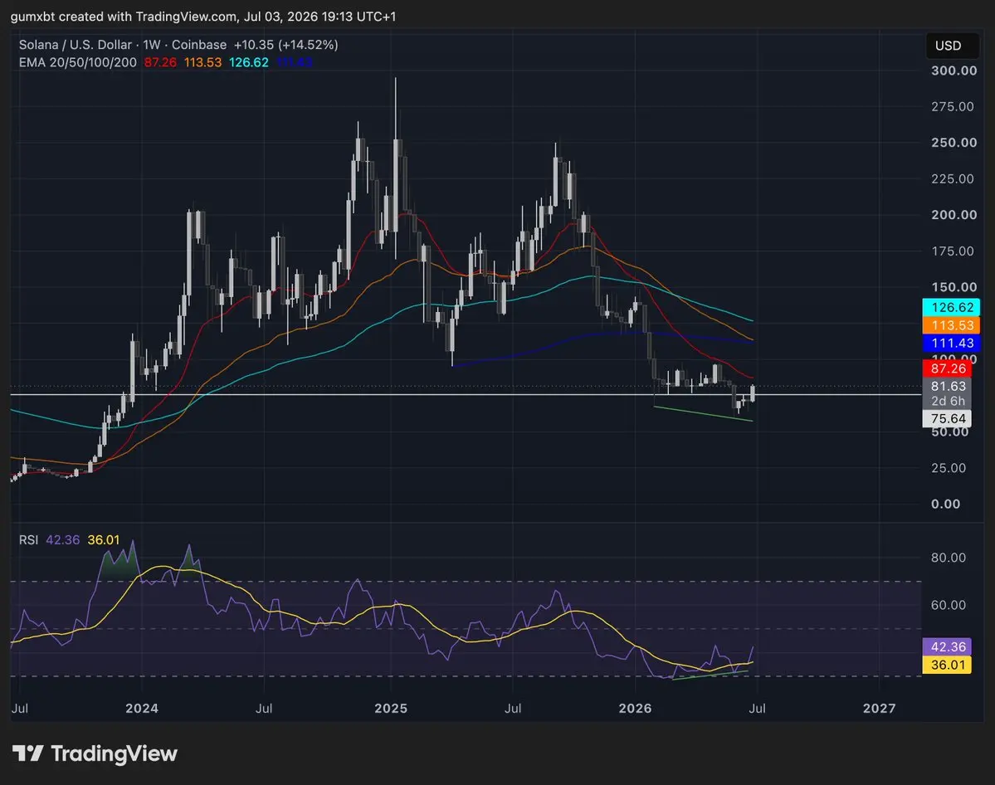The width and height of the screenshot is (995, 785).
Task: Open the RSI indicator legend
Action: tap(28, 540)
